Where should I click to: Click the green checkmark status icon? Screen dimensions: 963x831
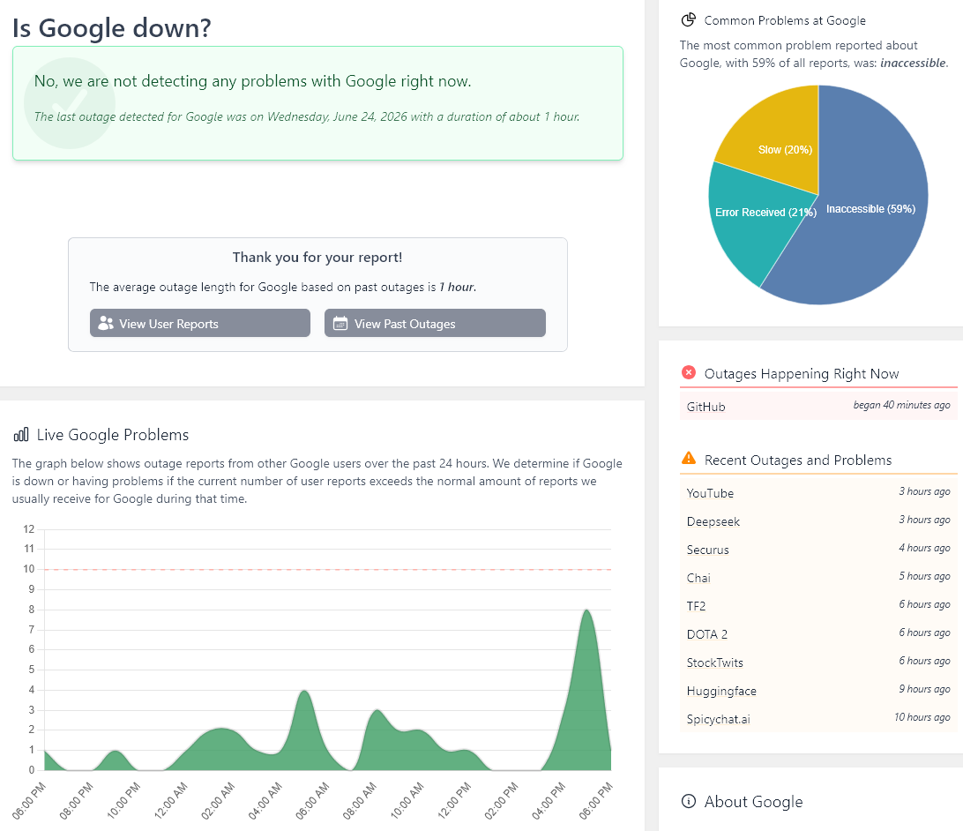70,103
